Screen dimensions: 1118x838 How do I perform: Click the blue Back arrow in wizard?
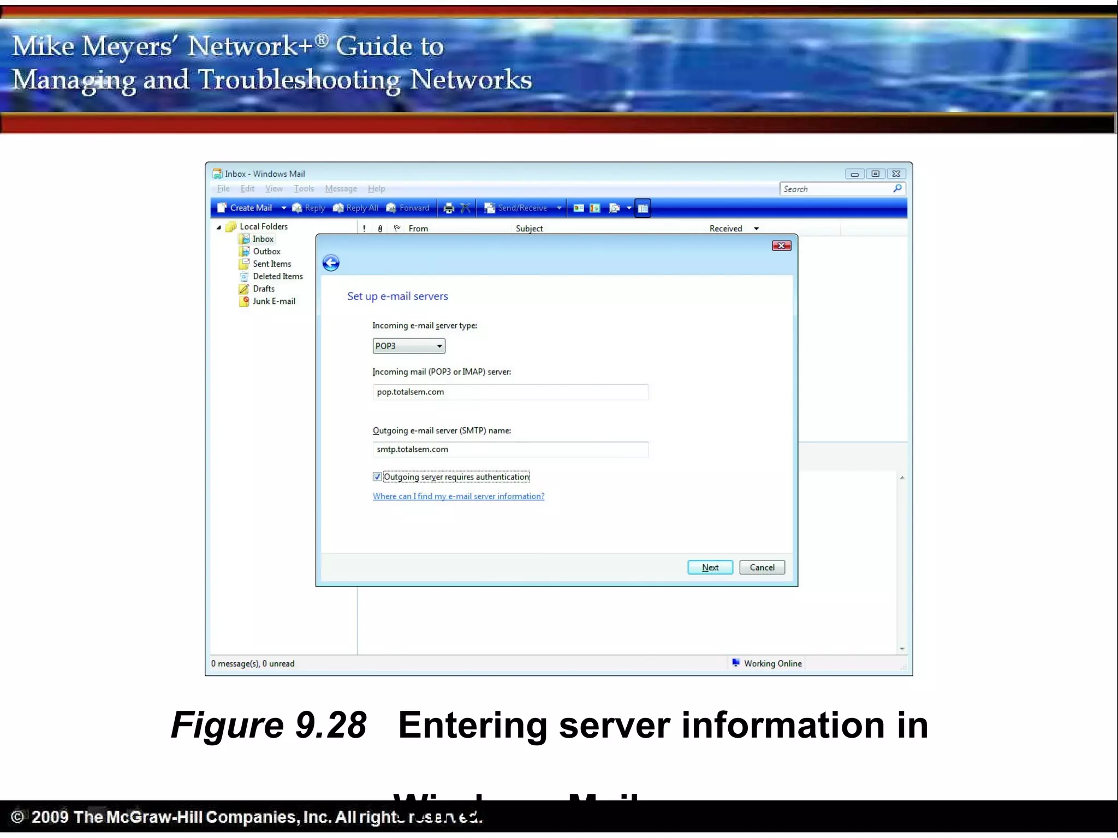tap(331, 263)
